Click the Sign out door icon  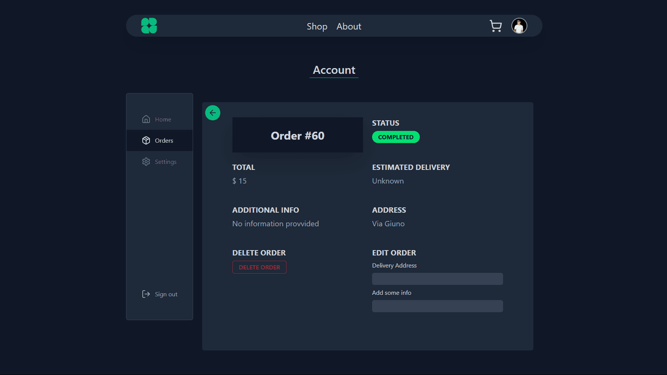146,294
